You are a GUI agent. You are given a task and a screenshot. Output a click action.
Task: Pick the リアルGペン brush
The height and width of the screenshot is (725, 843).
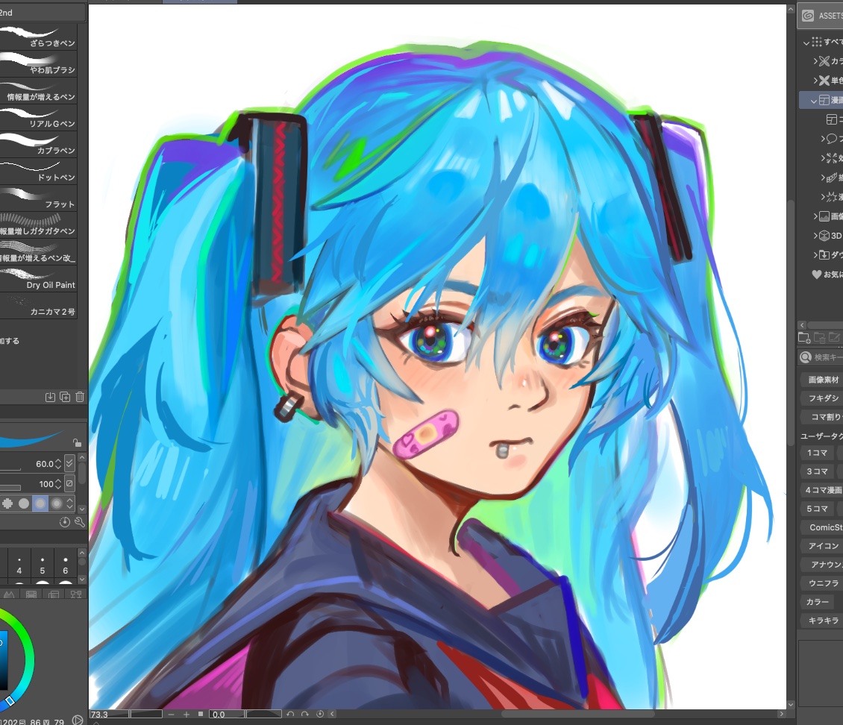(39, 117)
